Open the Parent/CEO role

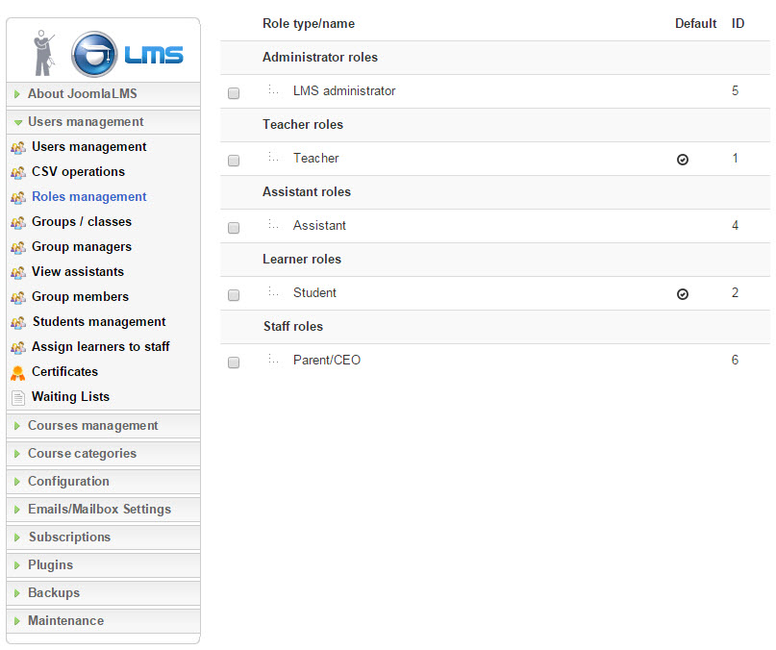tap(327, 361)
